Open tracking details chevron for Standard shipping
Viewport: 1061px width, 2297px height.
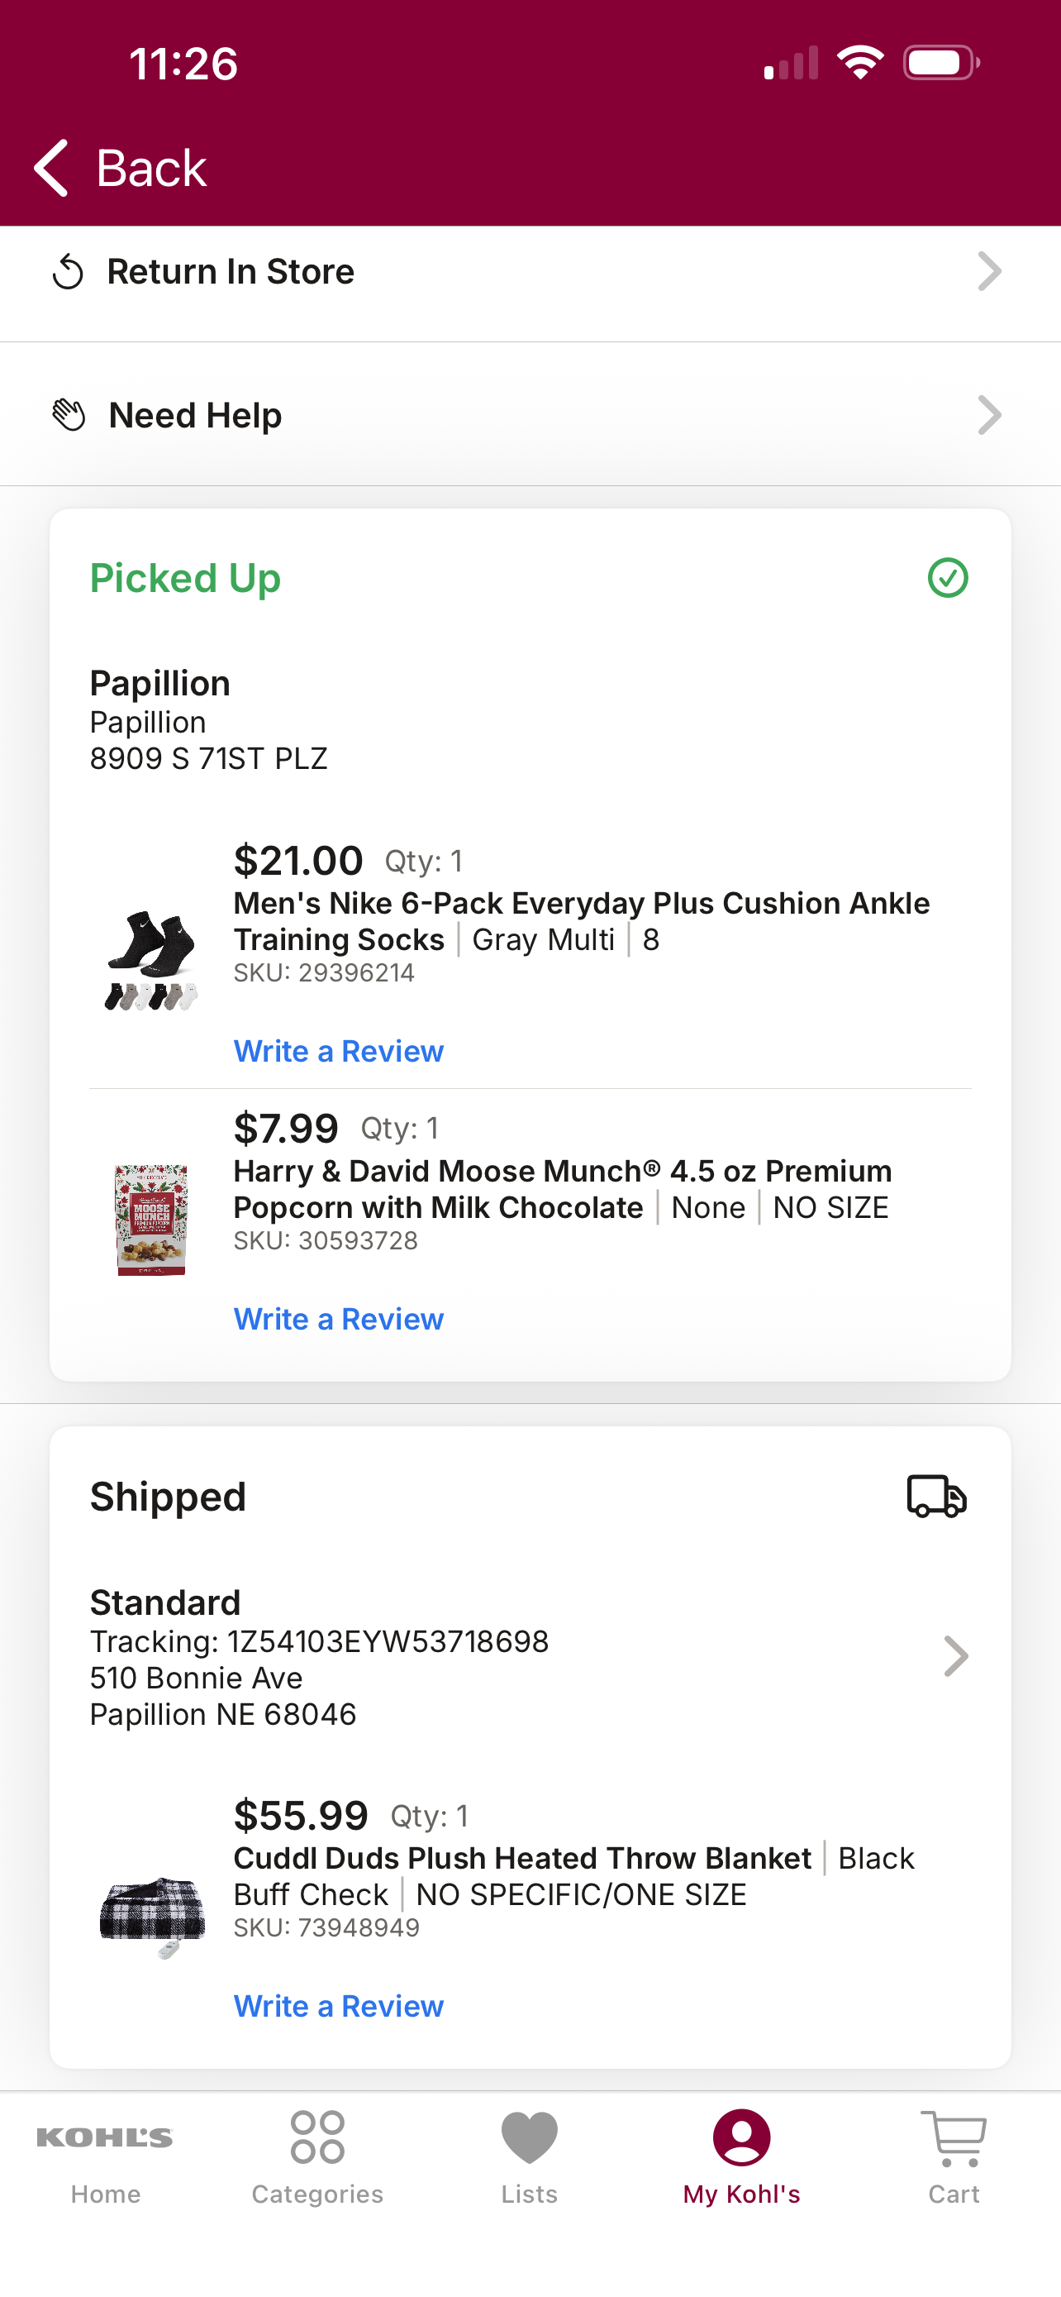point(955,1656)
